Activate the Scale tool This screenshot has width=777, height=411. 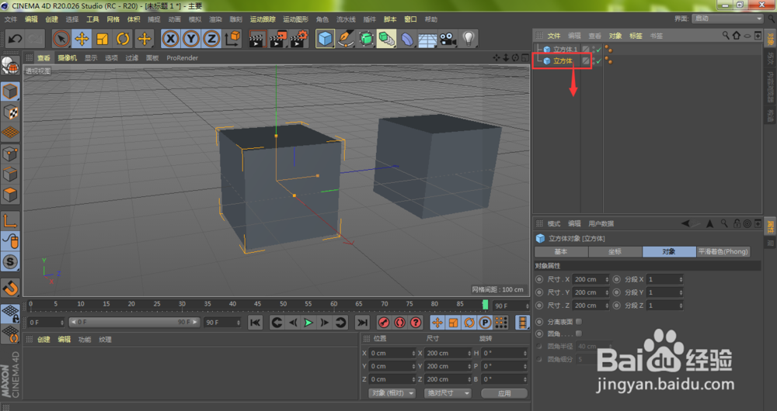tap(103, 39)
